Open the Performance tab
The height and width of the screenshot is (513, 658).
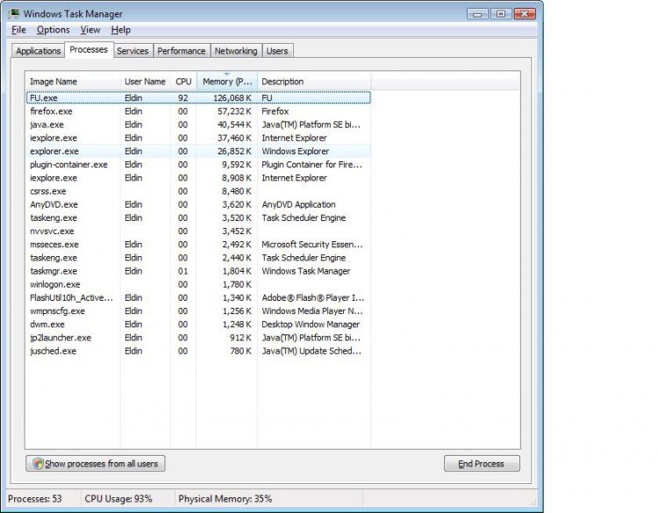182,51
